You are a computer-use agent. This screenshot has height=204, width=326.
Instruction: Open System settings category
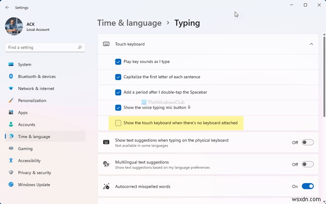click(x=45, y=64)
